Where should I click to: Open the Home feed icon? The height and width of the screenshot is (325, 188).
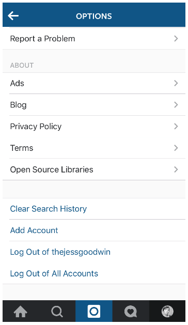click(x=20, y=312)
